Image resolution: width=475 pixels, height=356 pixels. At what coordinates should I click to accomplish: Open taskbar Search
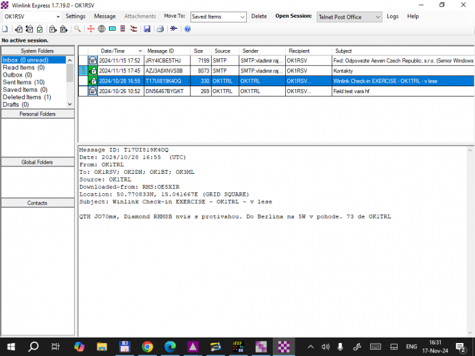34,346
